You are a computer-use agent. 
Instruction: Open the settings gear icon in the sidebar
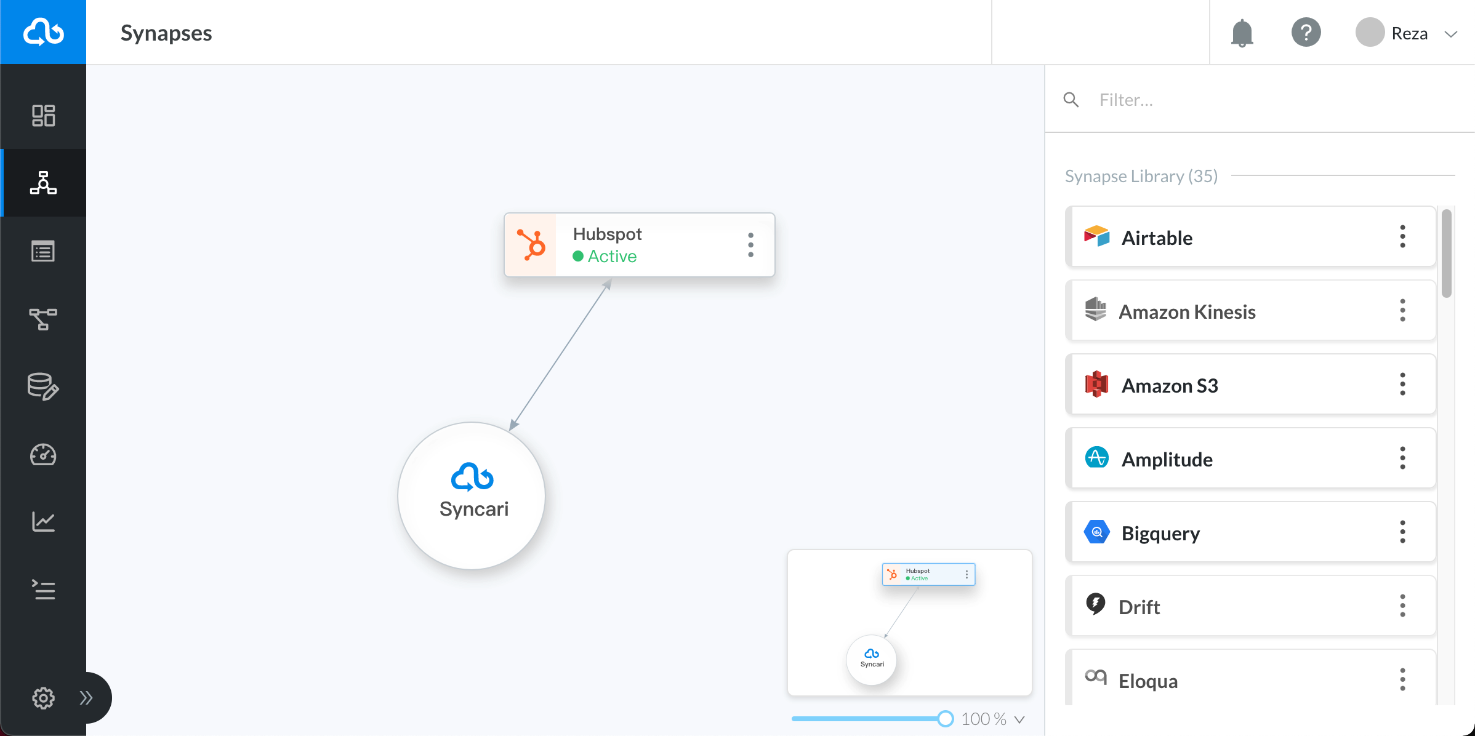[43, 698]
